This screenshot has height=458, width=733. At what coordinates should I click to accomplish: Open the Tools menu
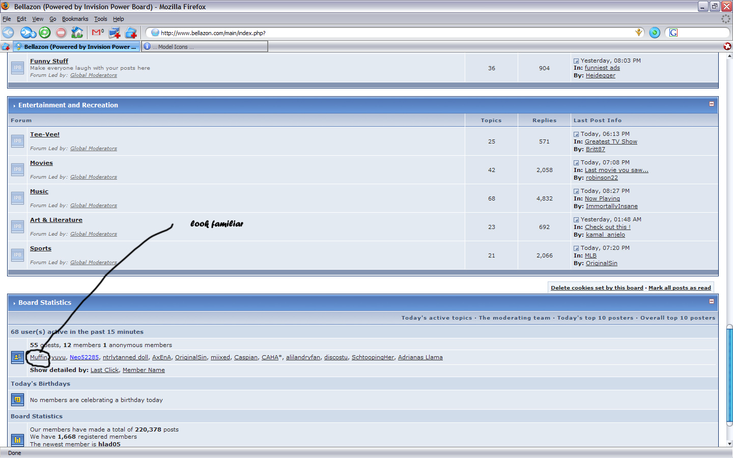100,19
